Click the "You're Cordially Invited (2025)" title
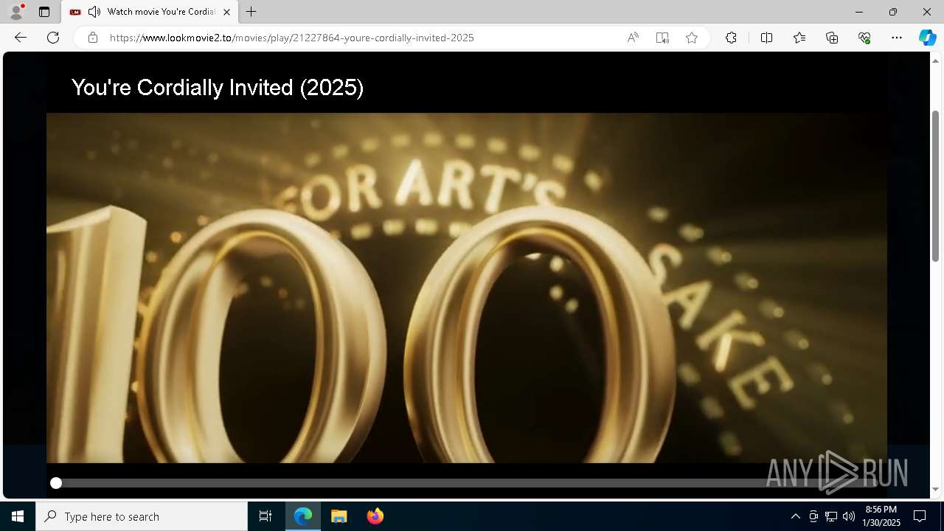The height and width of the screenshot is (531, 944). pyautogui.click(x=218, y=88)
